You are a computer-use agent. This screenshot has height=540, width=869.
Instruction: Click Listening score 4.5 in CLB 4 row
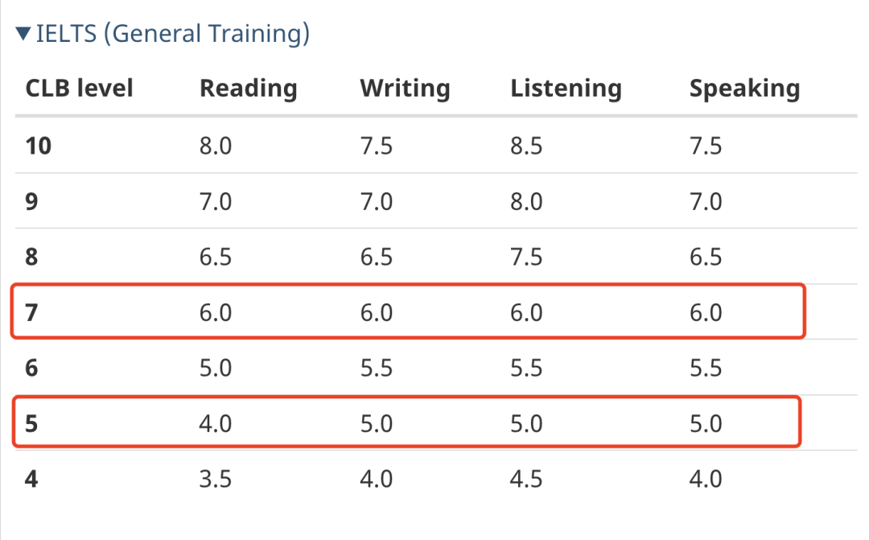526,479
